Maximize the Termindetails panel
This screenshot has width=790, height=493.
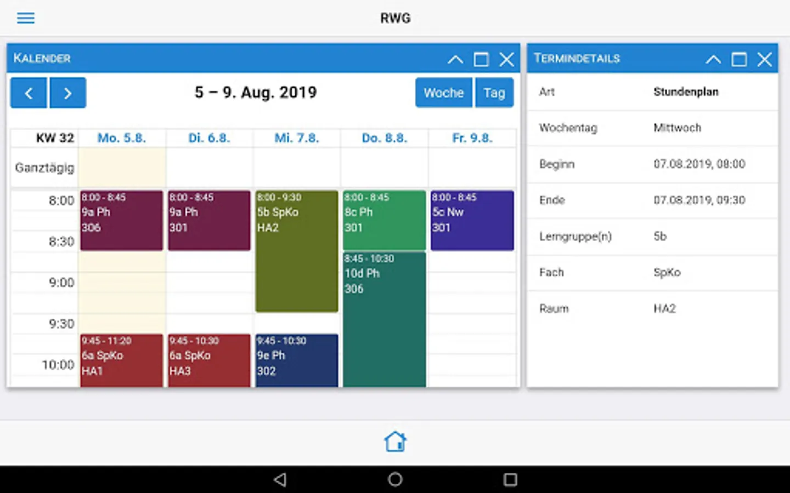point(739,59)
